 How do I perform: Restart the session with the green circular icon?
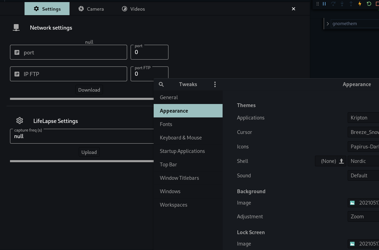pyautogui.click(x=369, y=4)
